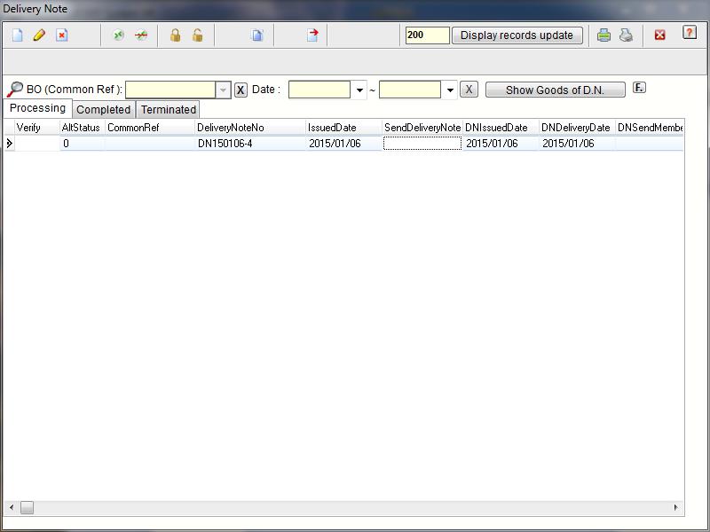Click the IssuedDate cell 2015/01/06

344,144
